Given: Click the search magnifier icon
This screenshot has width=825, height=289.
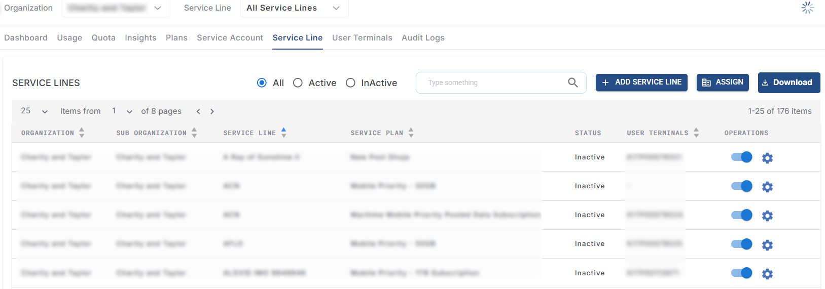Looking at the screenshot, I should (x=572, y=82).
